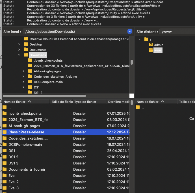Expand the Desktop folder in local tree
This screenshot has height=193, width=195.
19,44
